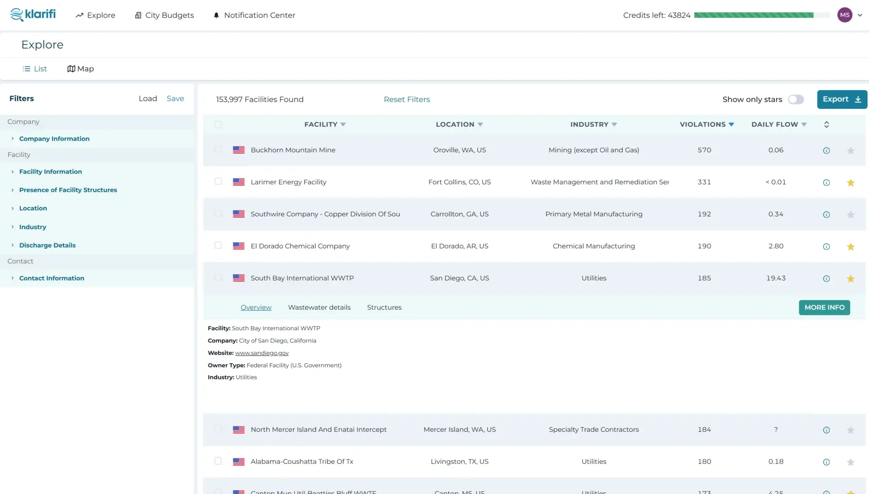Tick the select-all checkbox in table header
Viewport: 869px width, 494px height.
(218, 124)
